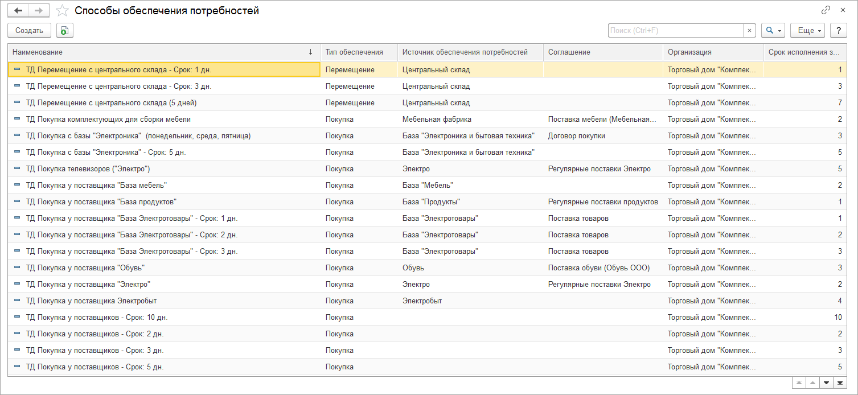Select row ТД Покупка телевизоров ("Электро")
This screenshot has height=395, width=858.
pyautogui.click(x=88, y=169)
